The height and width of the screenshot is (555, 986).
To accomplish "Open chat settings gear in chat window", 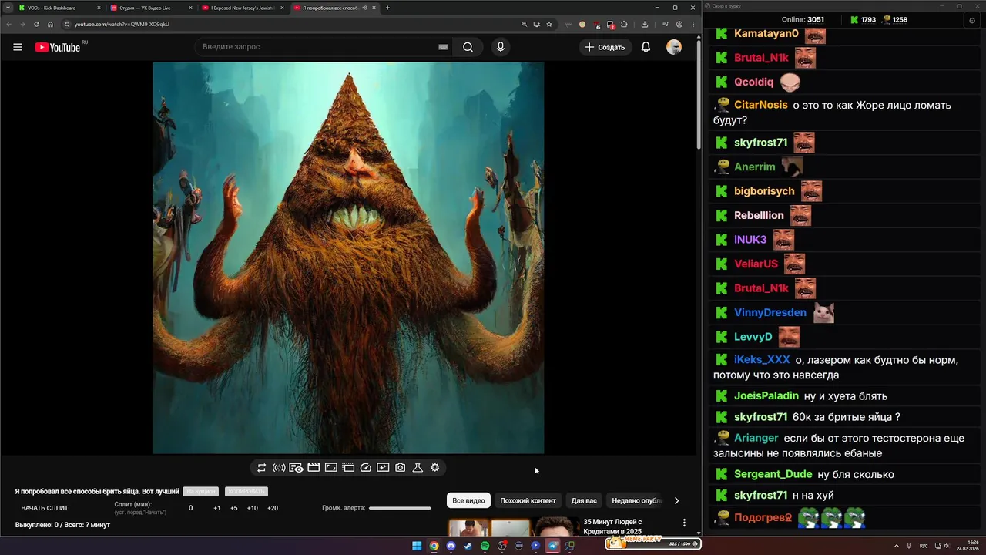I will pyautogui.click(x=972, y=20).
